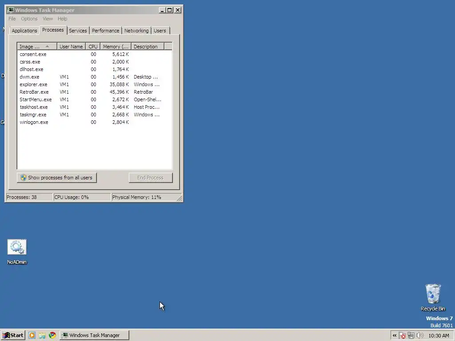Switch to the Services tab
The height and width of the screenshot is (341, 455).
(x=78, y=31)
